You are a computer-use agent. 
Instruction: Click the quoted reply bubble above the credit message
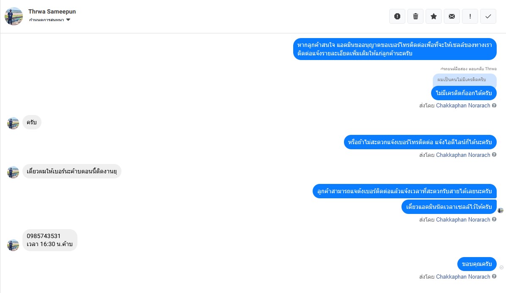[464, 79]
